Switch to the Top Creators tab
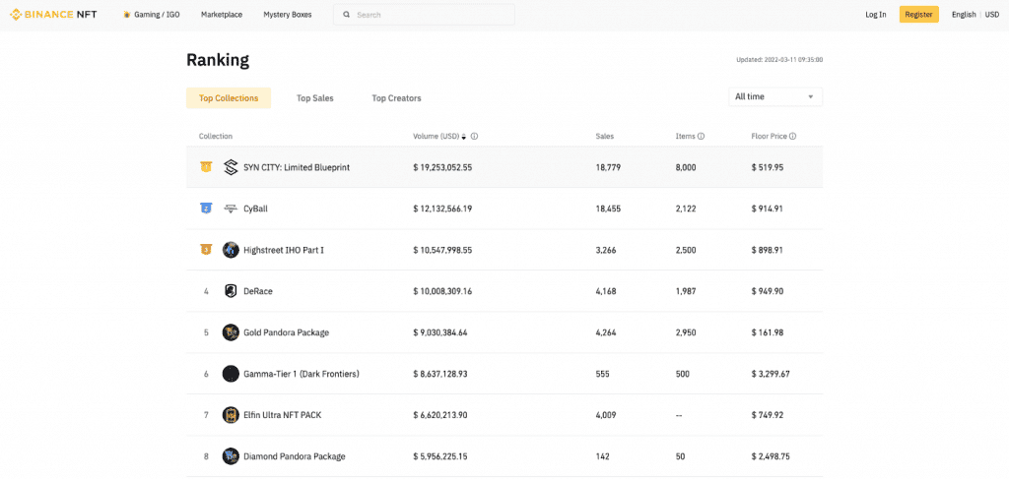Image resolution: width=1009 pixels, height=480 pixels. [396, 98]
